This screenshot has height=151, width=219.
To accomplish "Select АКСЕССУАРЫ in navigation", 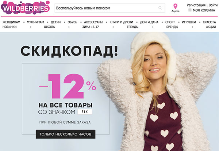I will [93, 22].
